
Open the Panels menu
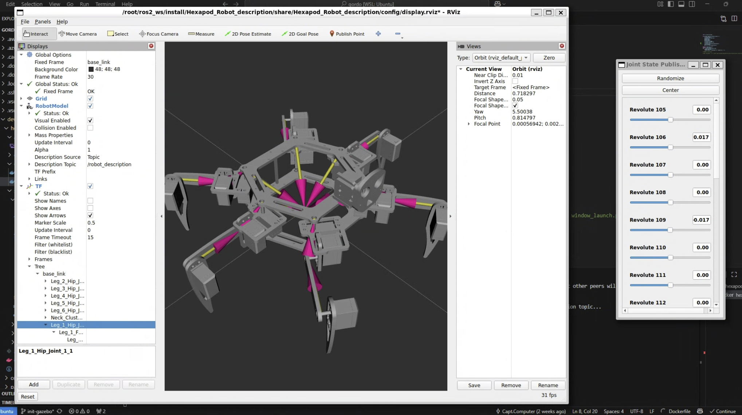click(x=43, y=21)
